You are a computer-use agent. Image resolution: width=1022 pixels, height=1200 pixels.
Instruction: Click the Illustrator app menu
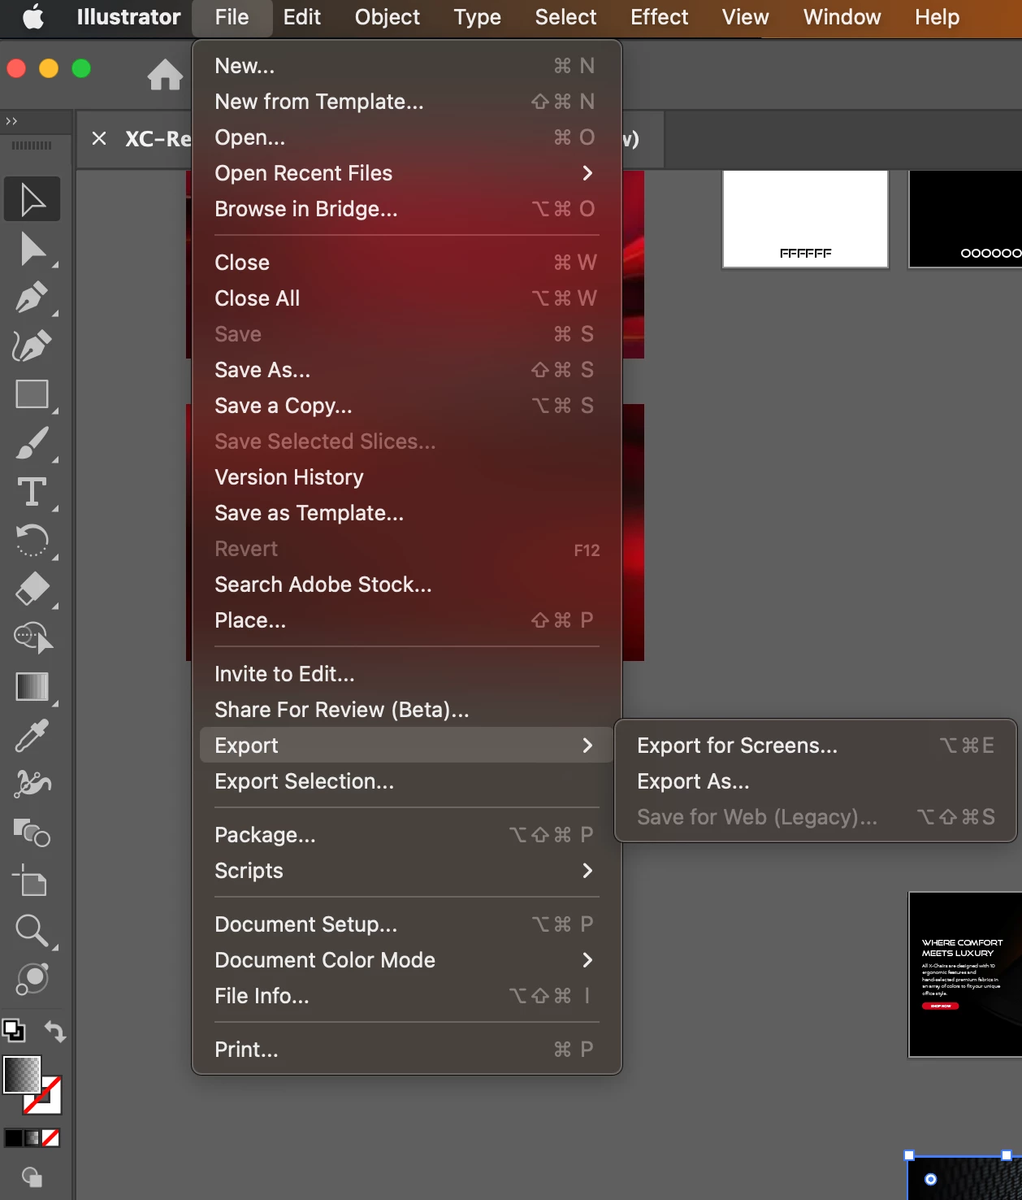point(128,17)
